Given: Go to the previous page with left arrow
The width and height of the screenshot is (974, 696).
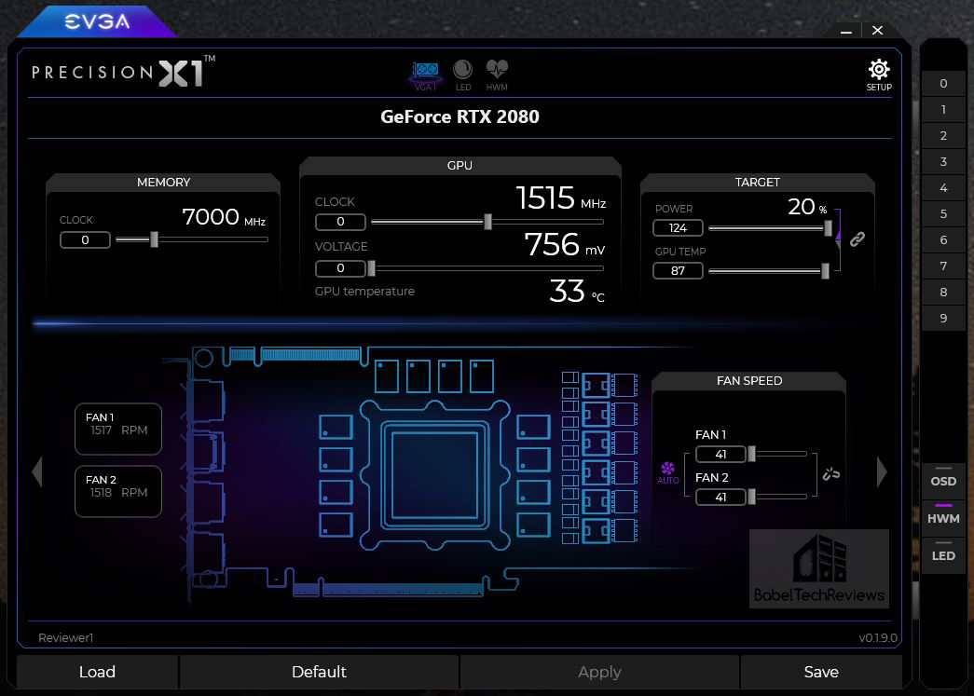Looking at the screenshot, I should [x=37, y=471].
